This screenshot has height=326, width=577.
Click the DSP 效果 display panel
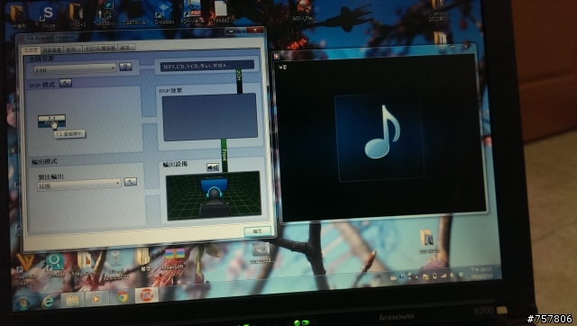[209, 117]
